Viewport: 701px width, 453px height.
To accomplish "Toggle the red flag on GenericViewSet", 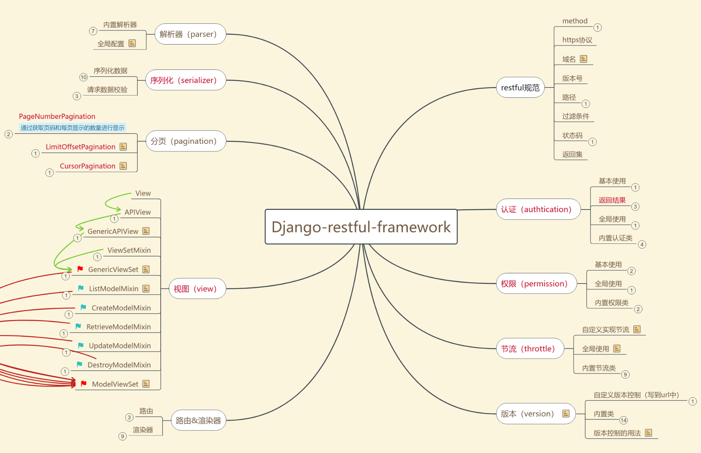I will [80, 269].
